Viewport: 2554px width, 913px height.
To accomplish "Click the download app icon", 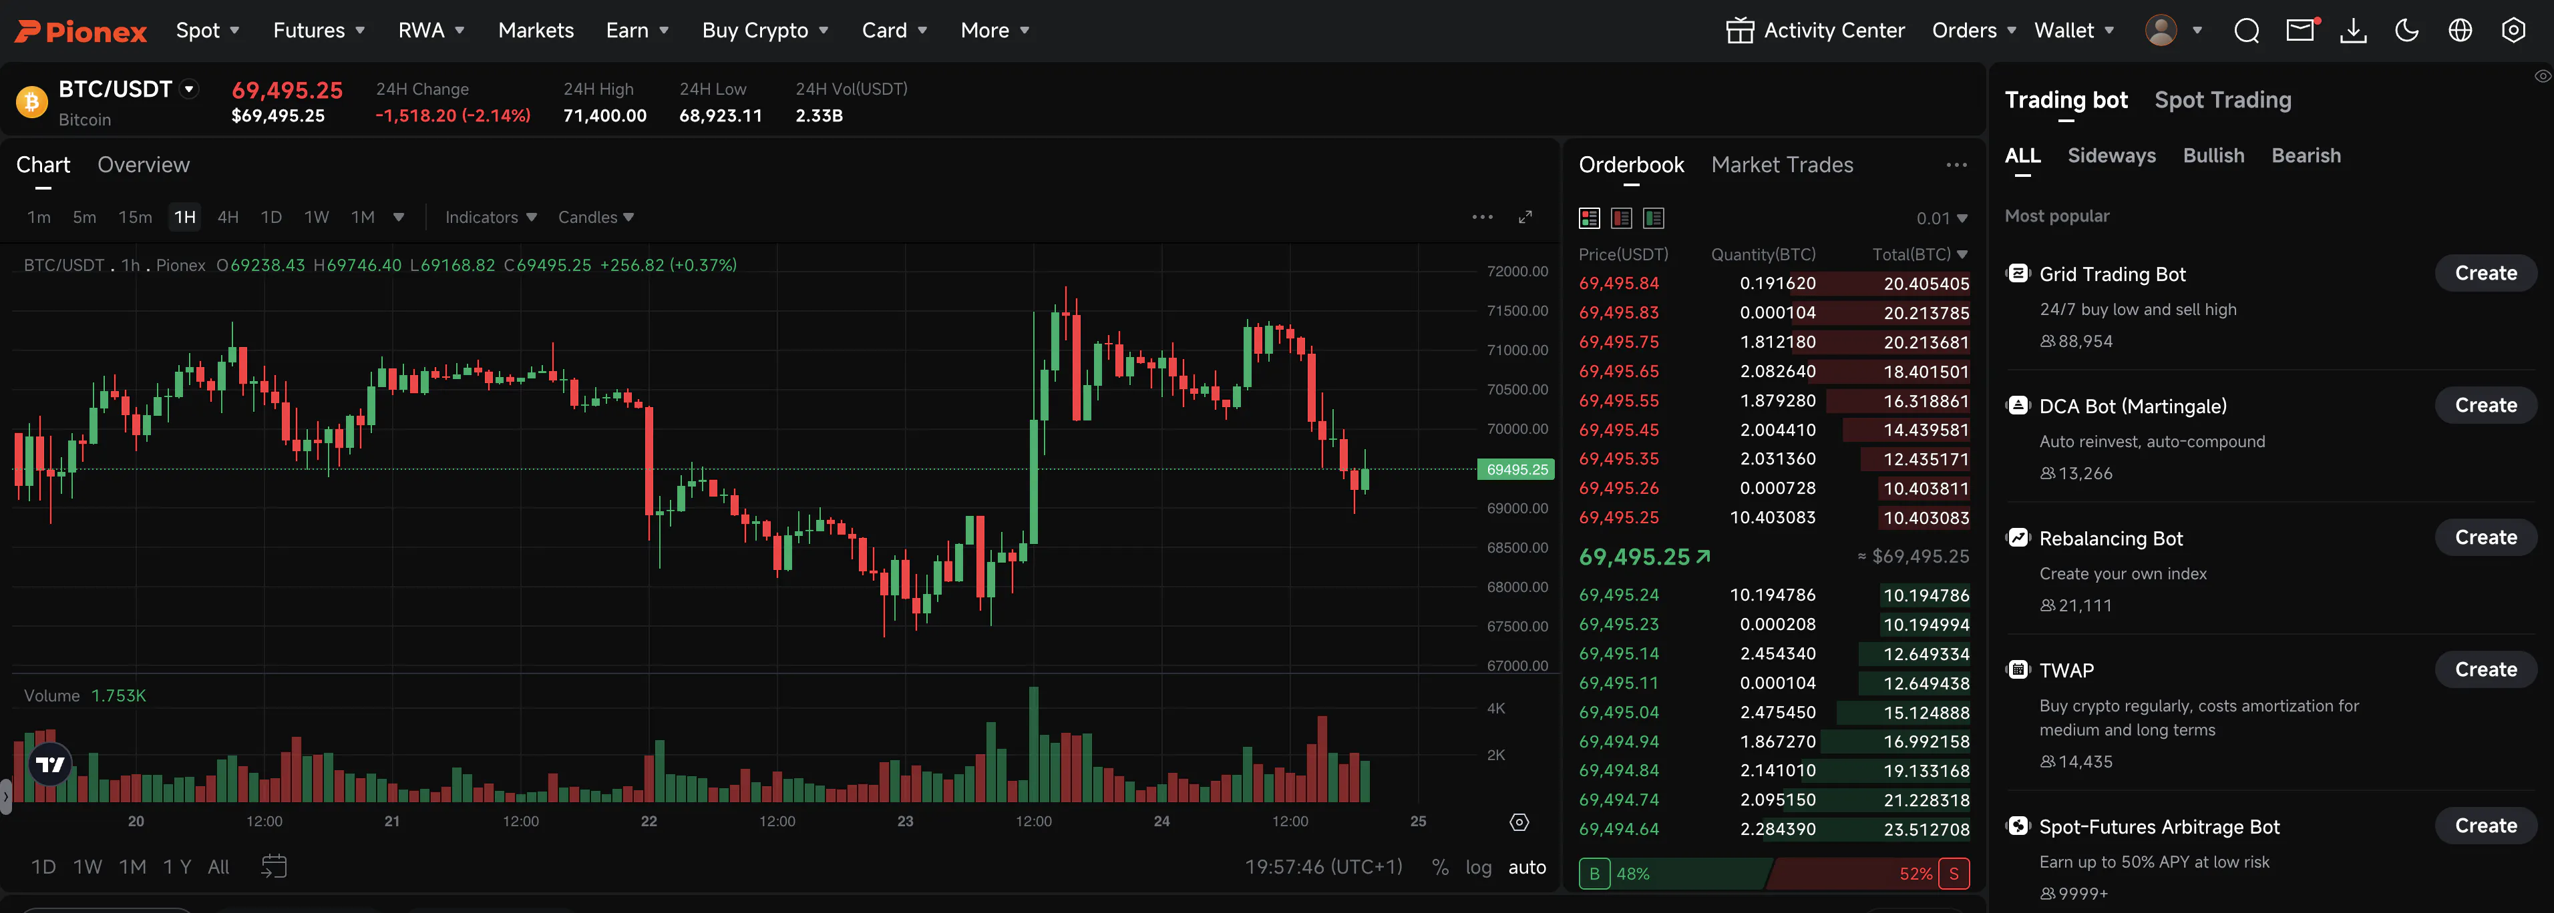I will pos(2353,31).
